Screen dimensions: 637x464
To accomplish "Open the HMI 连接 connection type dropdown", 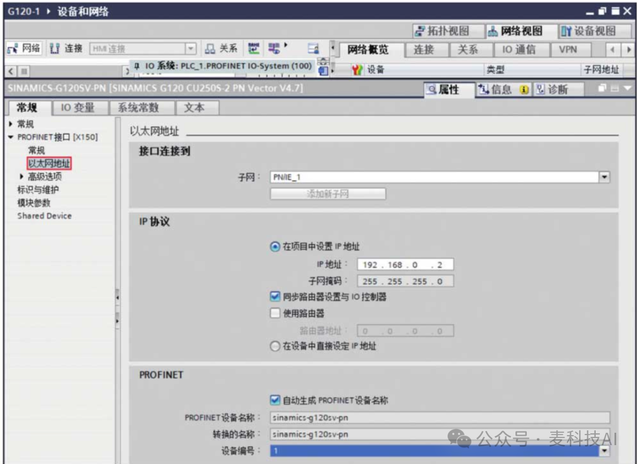I will pos(191,49).
